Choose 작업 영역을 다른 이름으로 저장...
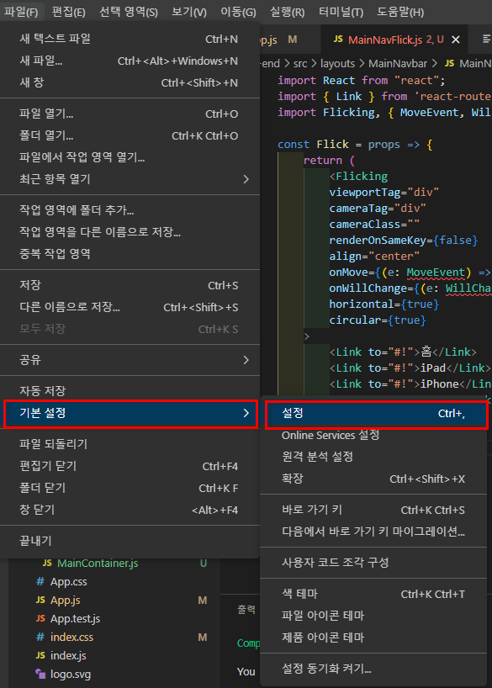492x688 pixels. [x=130, y=232]
